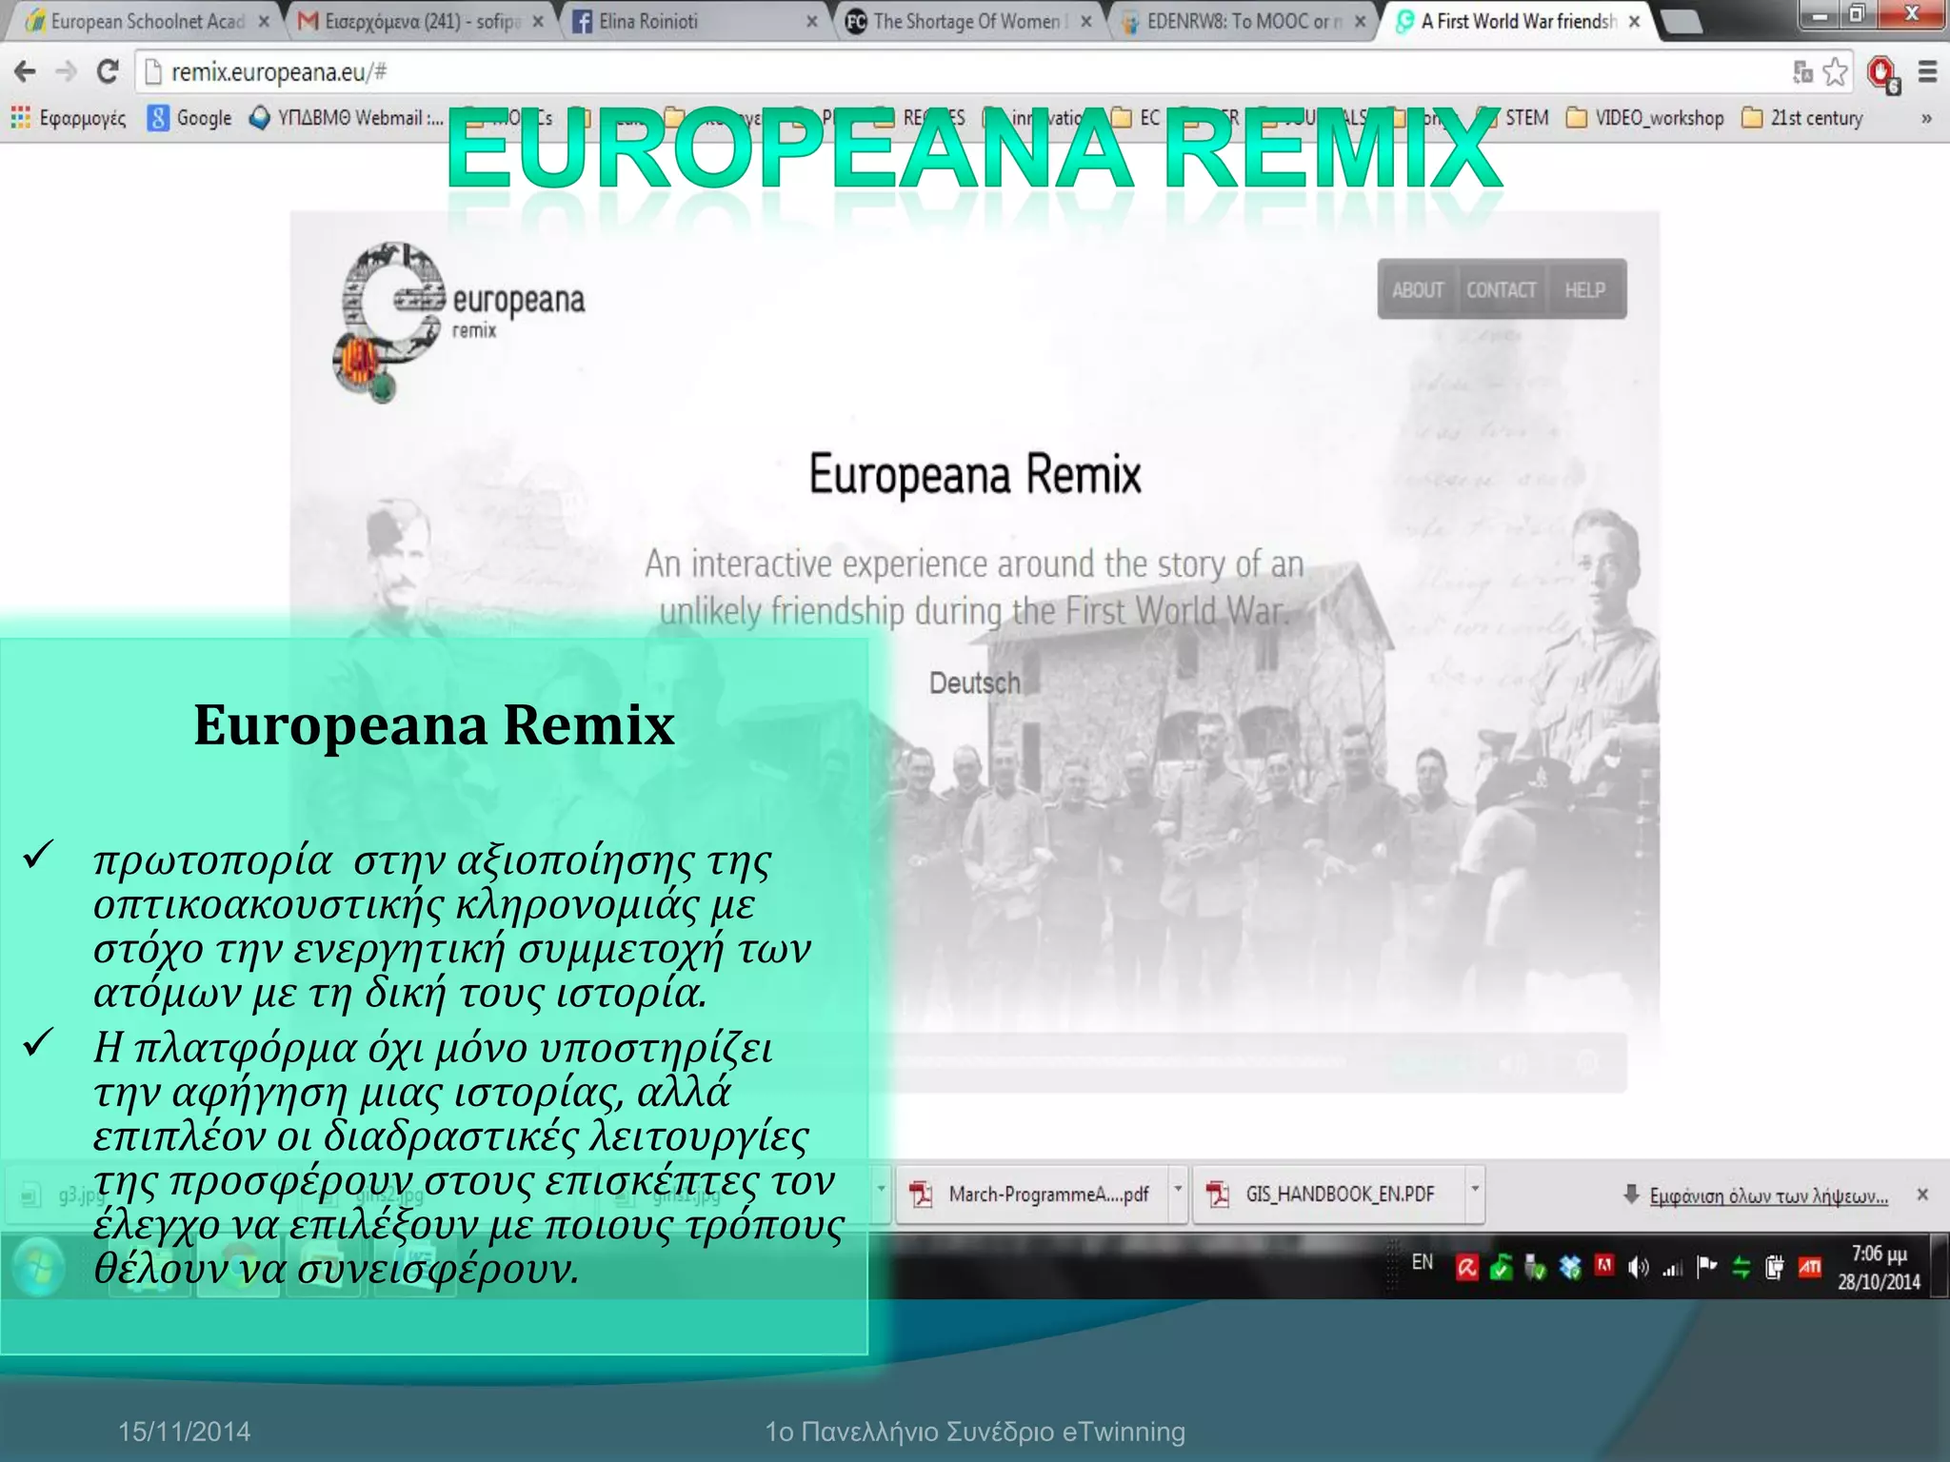The width and height of the screenshot is (1950, 1462).
Task: Click the Adobe tray icon
Action: pyautogui.click(x=1604, y=1266)
